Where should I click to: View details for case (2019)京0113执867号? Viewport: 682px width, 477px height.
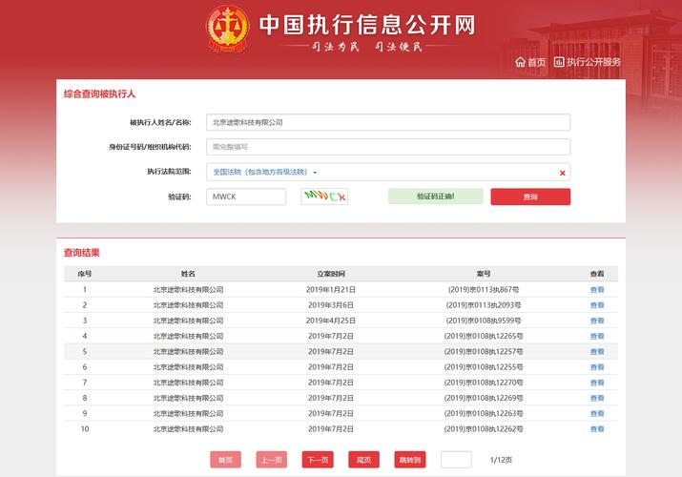597,289
